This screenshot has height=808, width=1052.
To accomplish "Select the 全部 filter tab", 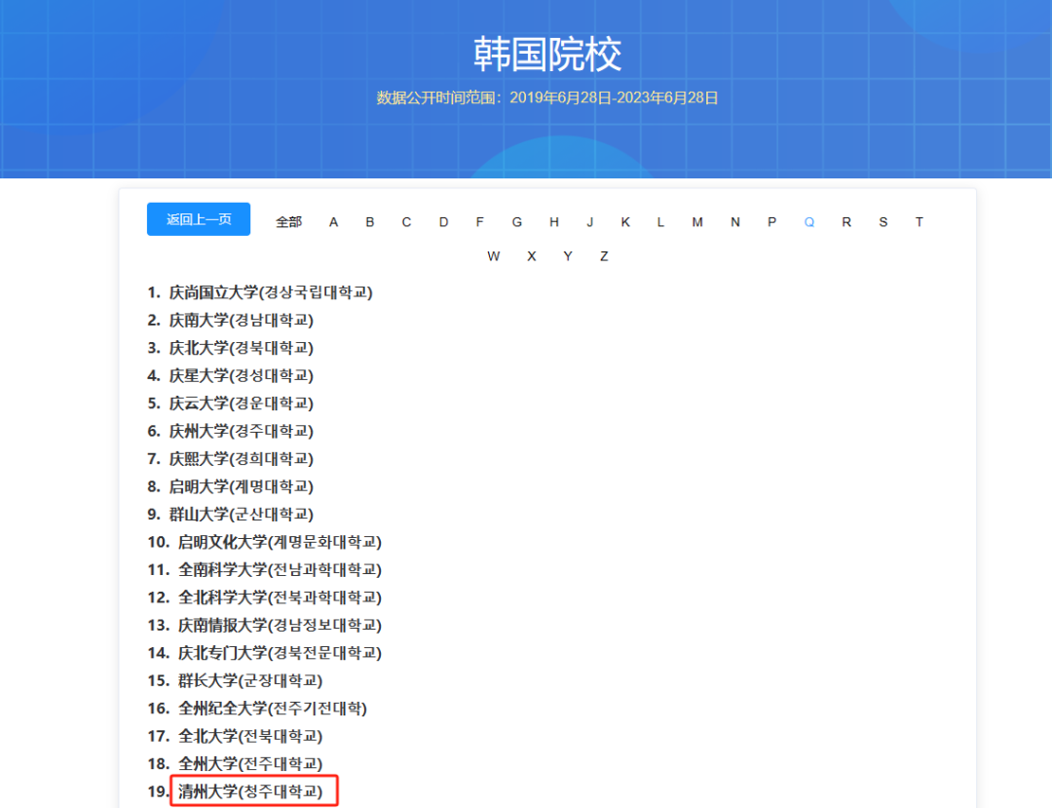I will click(x=288, y=221).
